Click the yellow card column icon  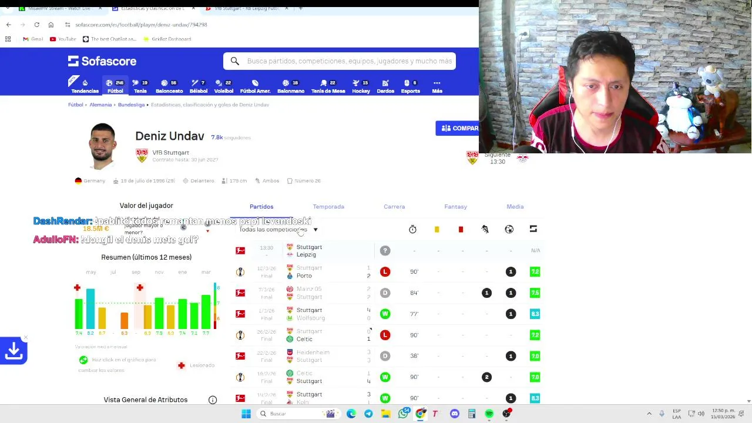coord(437,229)
